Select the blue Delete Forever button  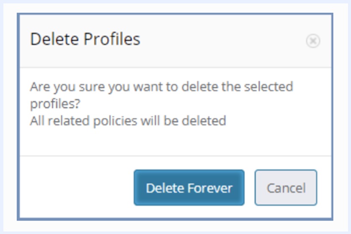(189, 187)
